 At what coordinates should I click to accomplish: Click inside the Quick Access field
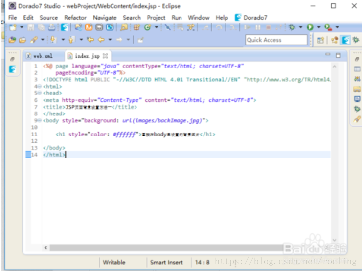[276, 40]
